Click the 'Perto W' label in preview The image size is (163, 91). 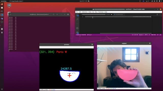(x=62, y=52)
